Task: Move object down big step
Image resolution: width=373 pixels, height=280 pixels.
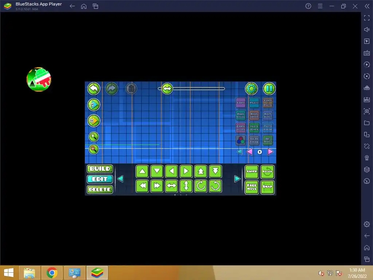Action: 215,171
